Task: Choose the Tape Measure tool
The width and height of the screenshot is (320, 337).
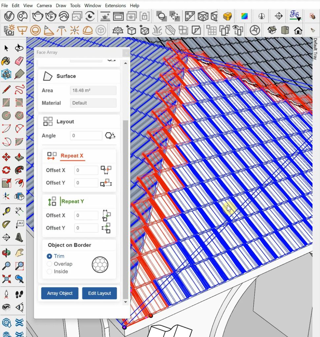Action: [6, 211]
